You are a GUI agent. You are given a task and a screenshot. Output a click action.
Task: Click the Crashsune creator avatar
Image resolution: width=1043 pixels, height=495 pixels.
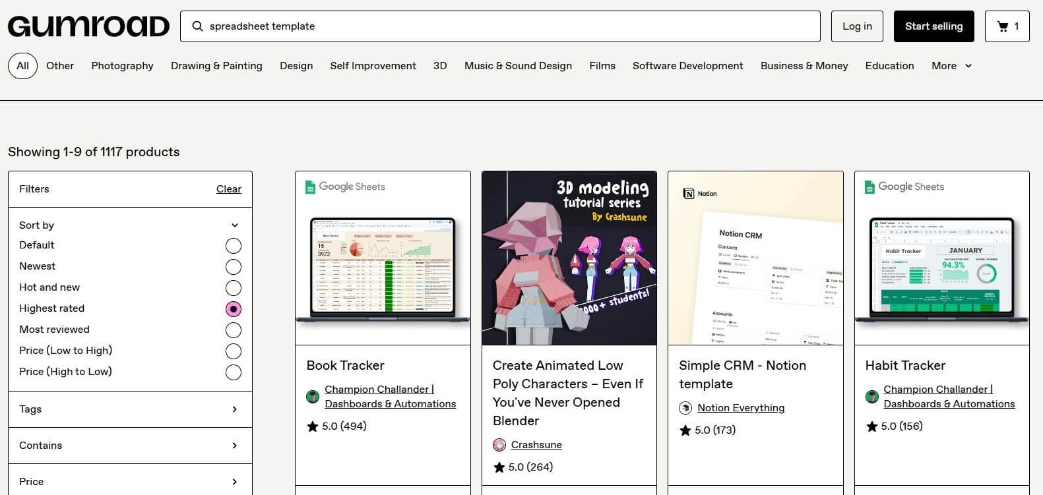pyautogui.click(x=499, y=445)
